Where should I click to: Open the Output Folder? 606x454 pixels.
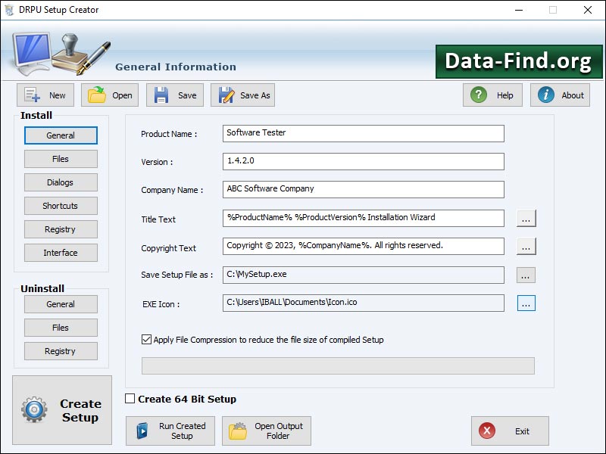pyautogui.click(x=265, y=431)
